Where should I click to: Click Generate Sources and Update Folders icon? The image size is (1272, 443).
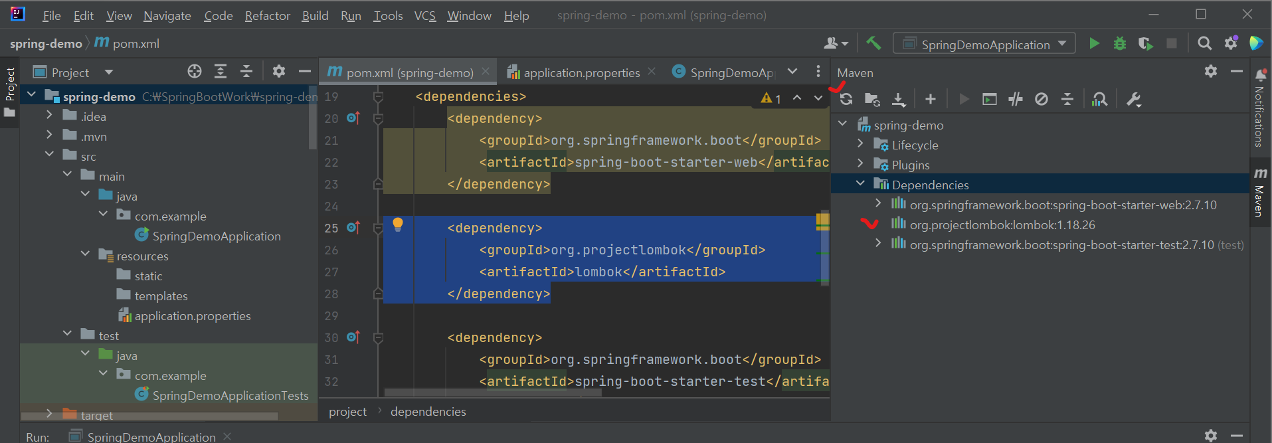[x=872, y=100]
